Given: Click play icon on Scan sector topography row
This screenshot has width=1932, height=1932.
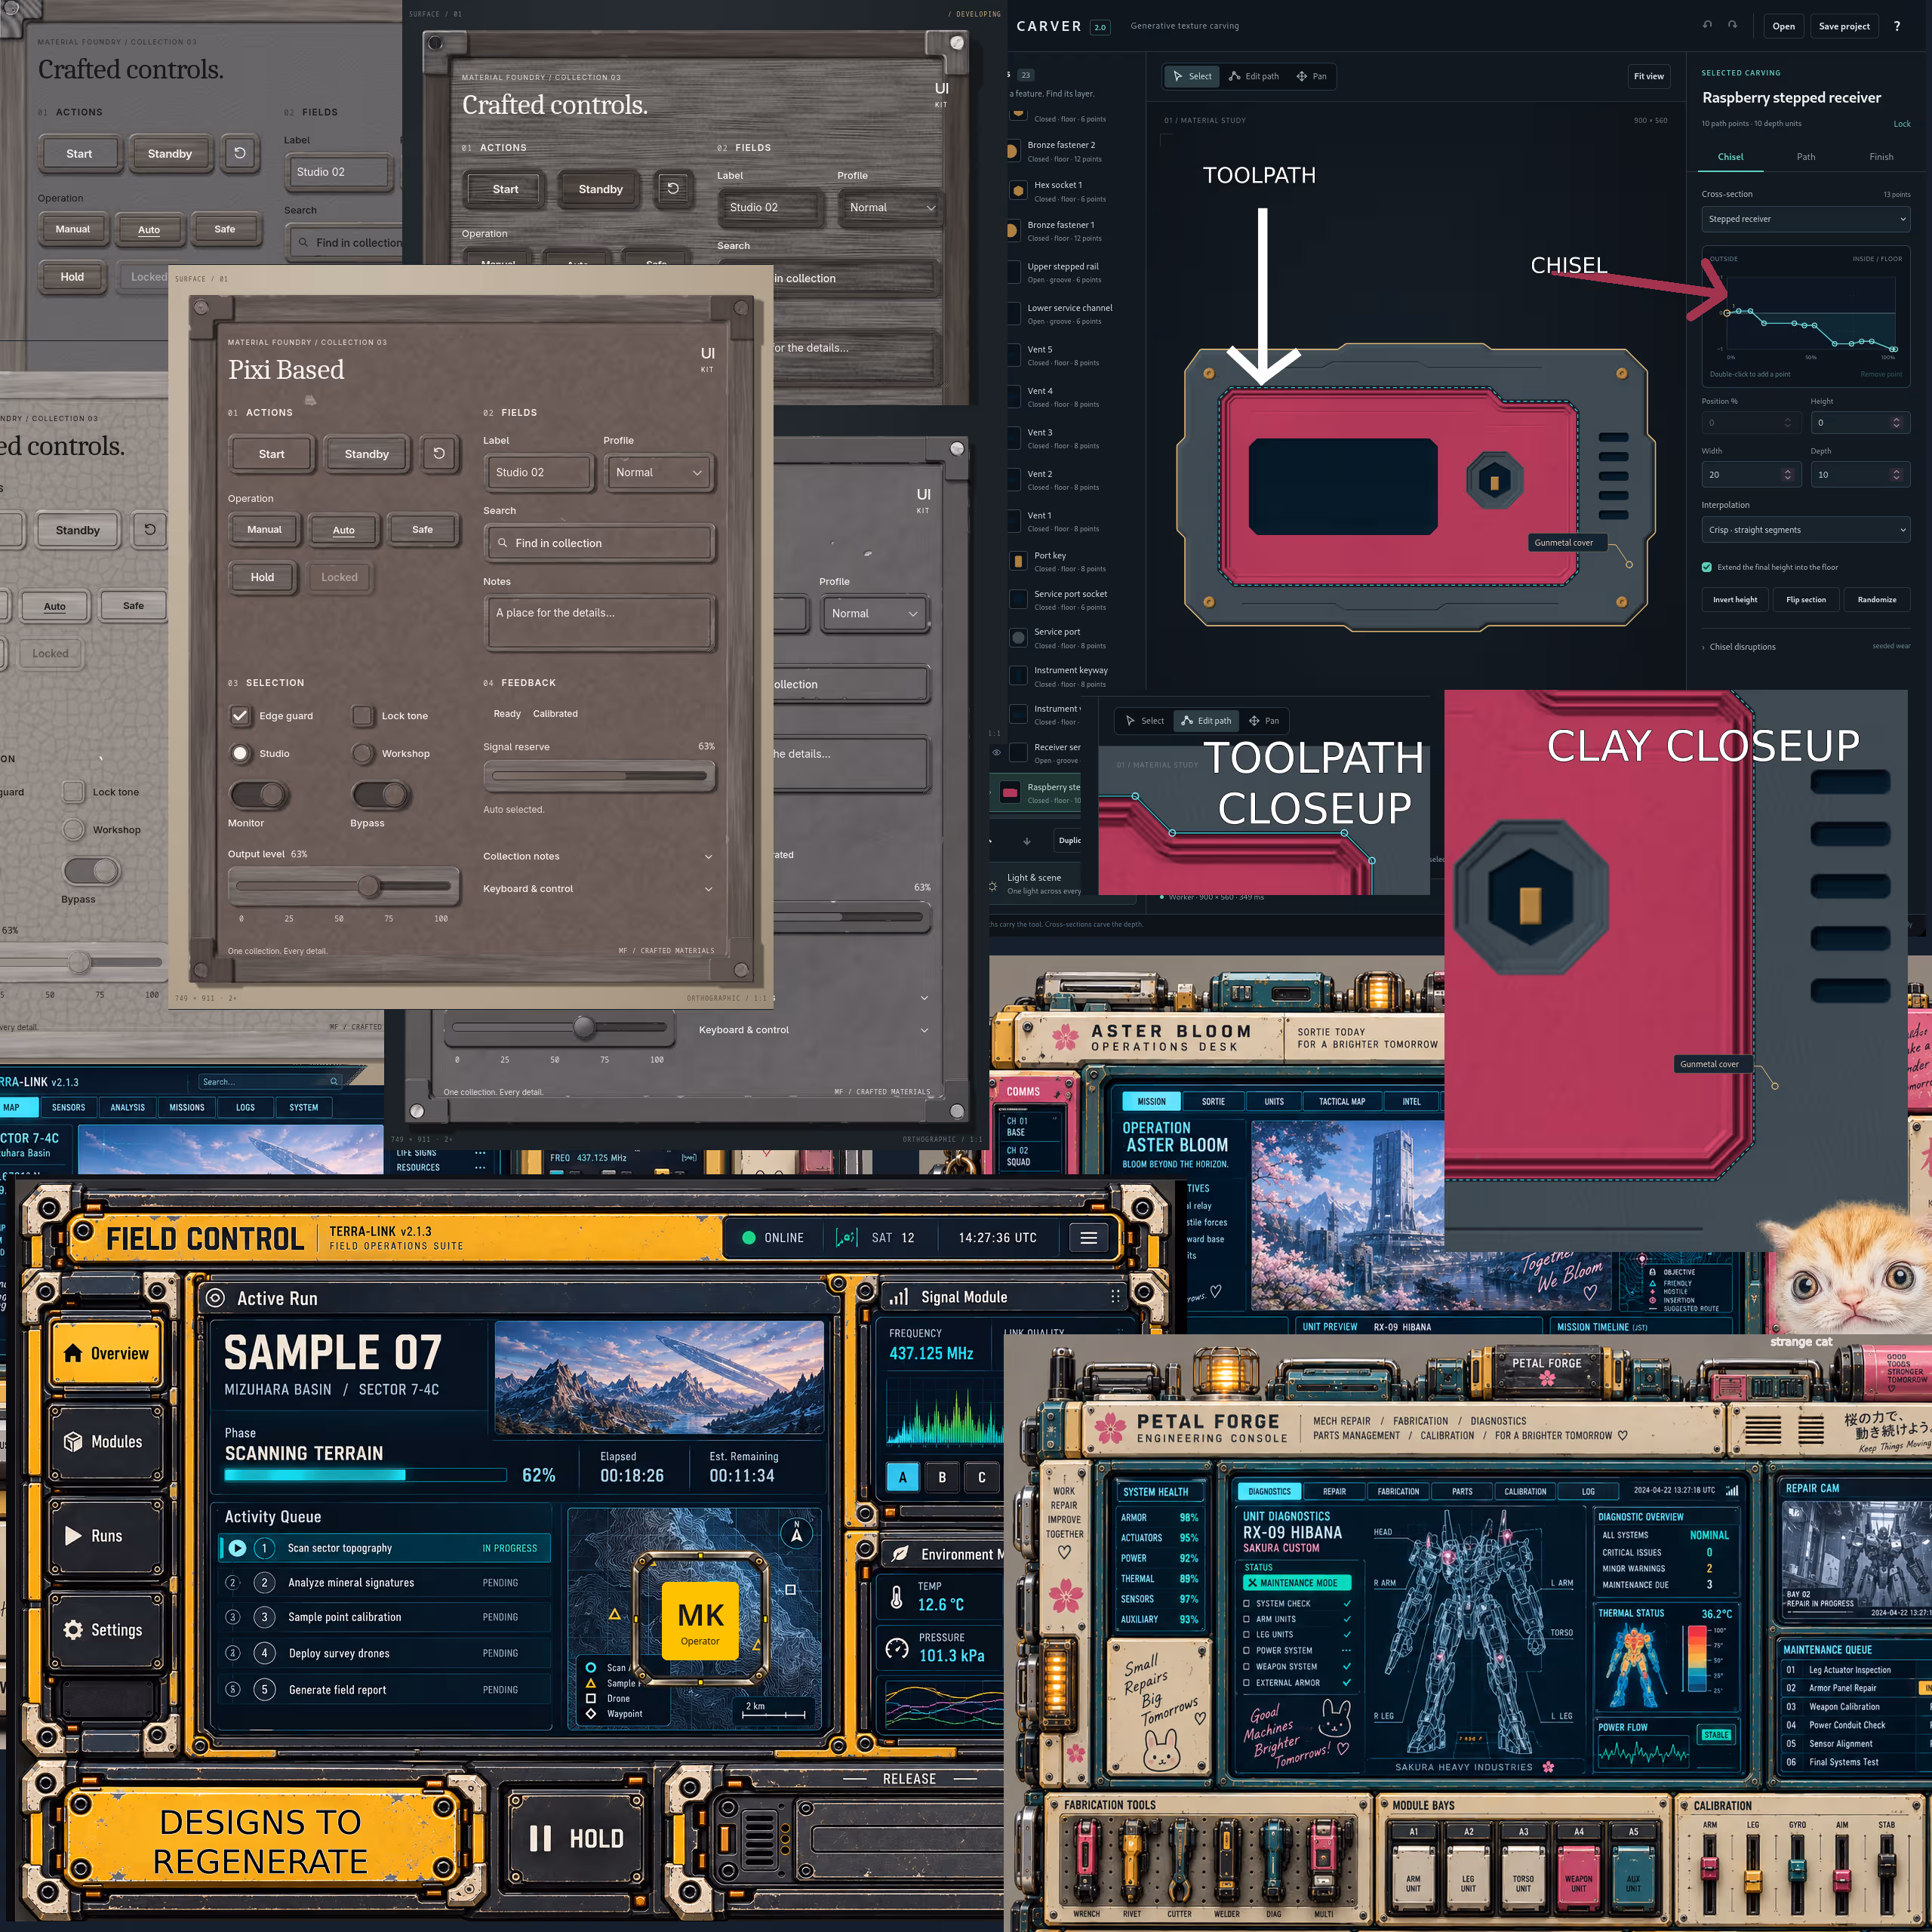Looking at the screenshot, I should [237, 1548].
